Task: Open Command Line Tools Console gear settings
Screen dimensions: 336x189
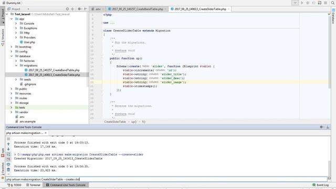Action: (321, 127)
